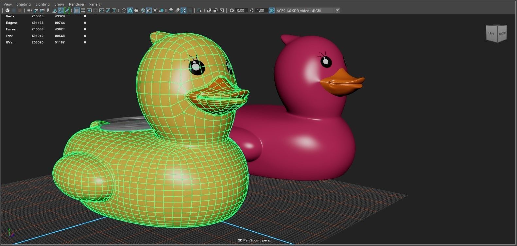This screenshot has height=246, width=517.
Task: Toggle the Resolution Gate icon
Action: [x=89, y=10]
